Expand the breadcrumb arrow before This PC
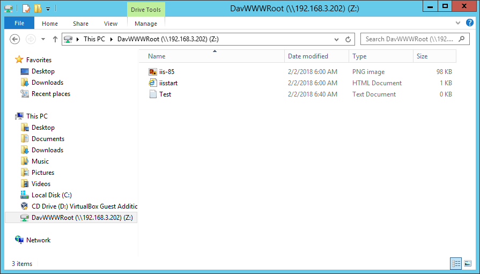The image size is (480, 274). (x=77, y=39)
